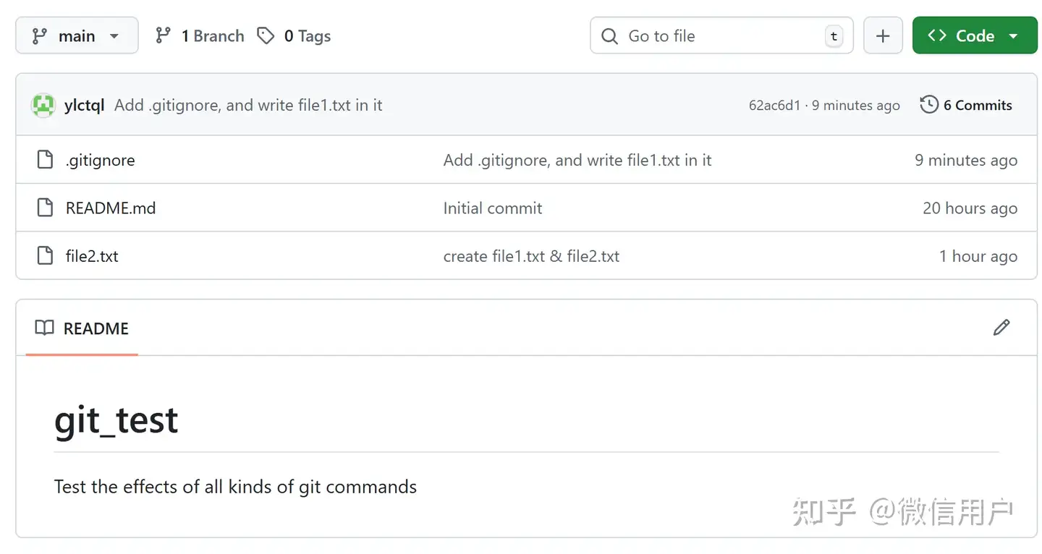Click the plus icon to add file
This screenshot has height=554, width=1042.
tap(883, 36)
